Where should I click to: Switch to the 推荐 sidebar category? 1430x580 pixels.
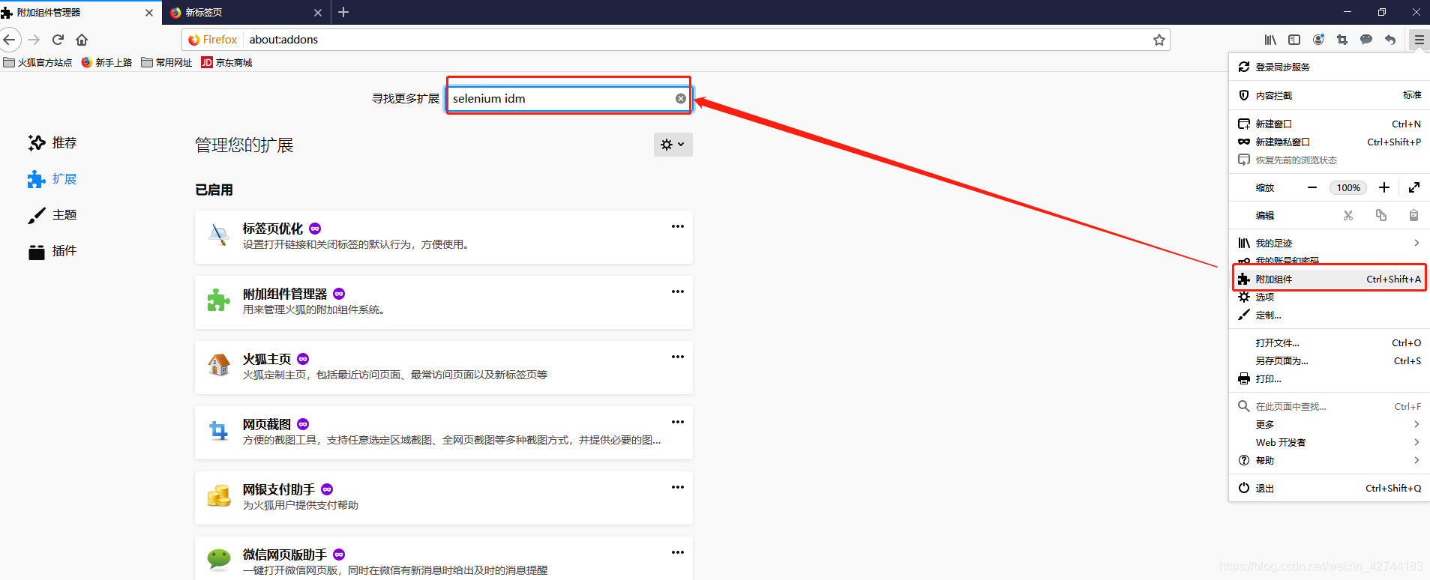[x=52, y=142]
